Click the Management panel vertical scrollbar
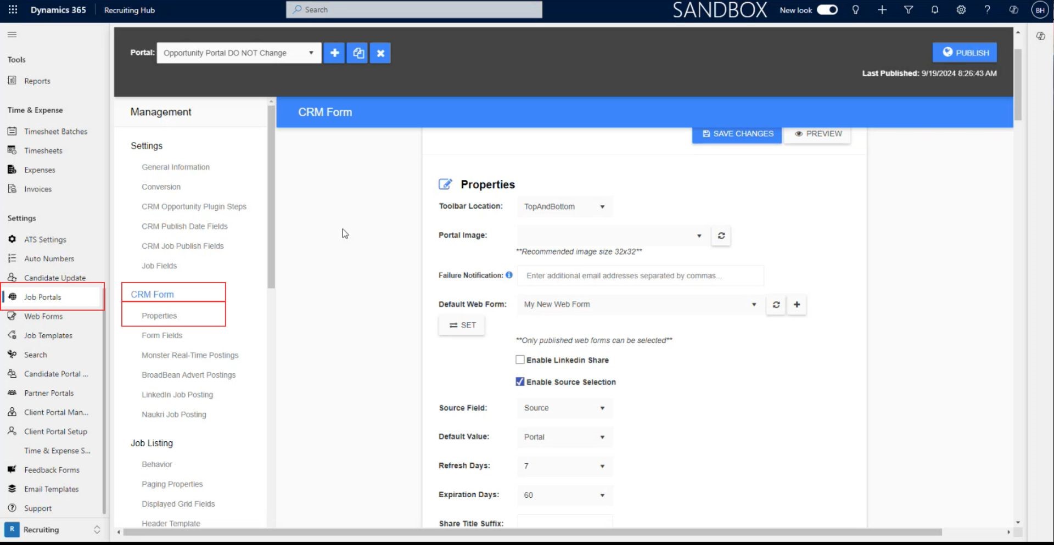Image resolution: width=1054 pixels, height=545 pixels. [x=271, y=196]
